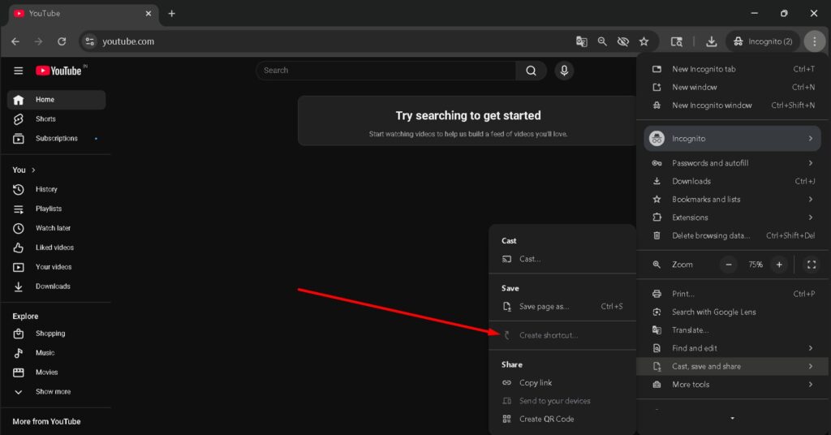Go back with the browser back arrow
The height and width of the screenshot is (435, 831).
(15, 41)
